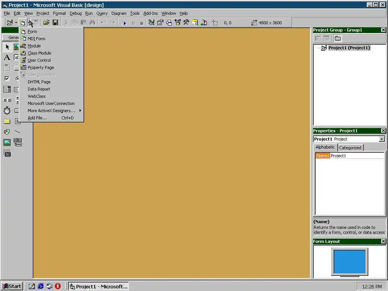The image size is (388, 291).
Task: Open the Visual Component Manager icon
Action: click(204, 22)
